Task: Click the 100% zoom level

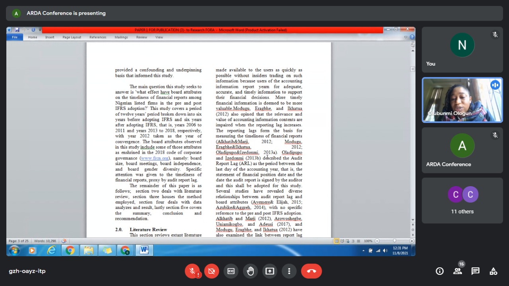Action: (x=368, y=241)
